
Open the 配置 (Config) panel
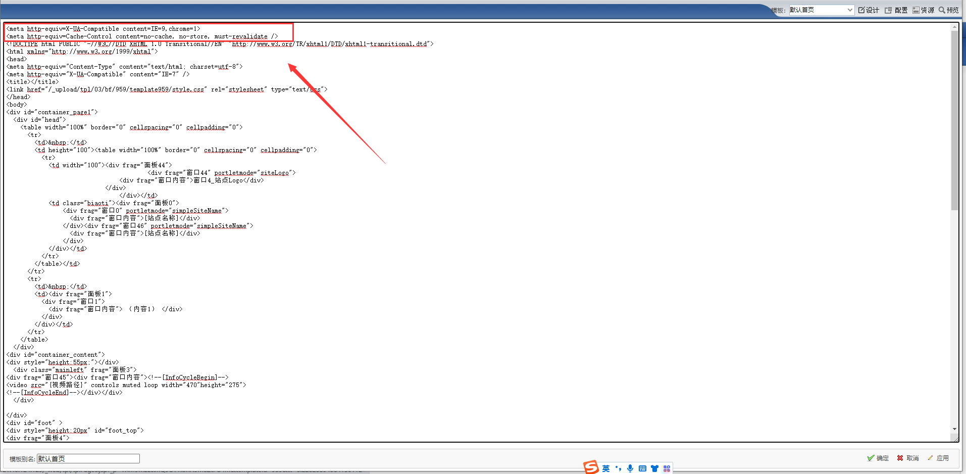(896, 10)
